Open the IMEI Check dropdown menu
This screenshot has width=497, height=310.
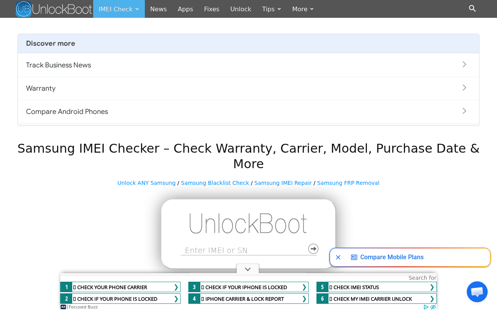(119, 9)
